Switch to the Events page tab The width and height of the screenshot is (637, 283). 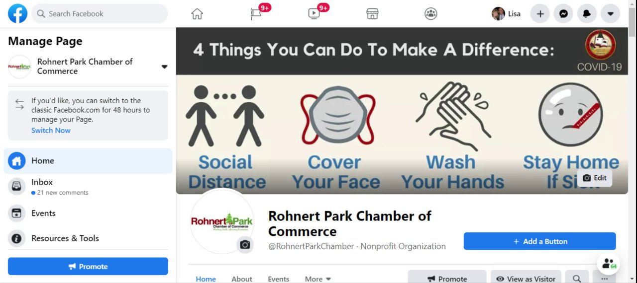[x=279, y=279]
